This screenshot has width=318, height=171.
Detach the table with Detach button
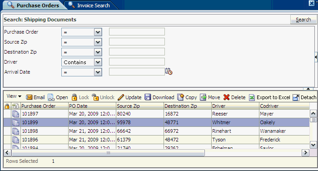coord(304,97)
